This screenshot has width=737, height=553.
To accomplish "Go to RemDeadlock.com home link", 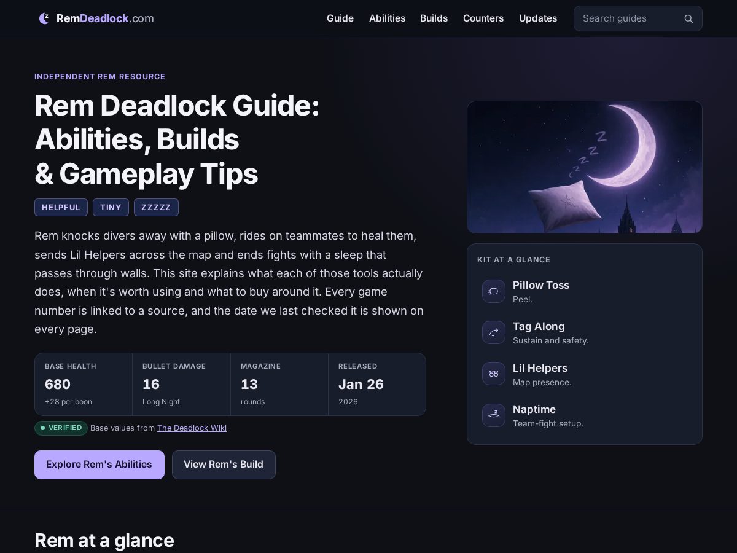I will [96, 18].
